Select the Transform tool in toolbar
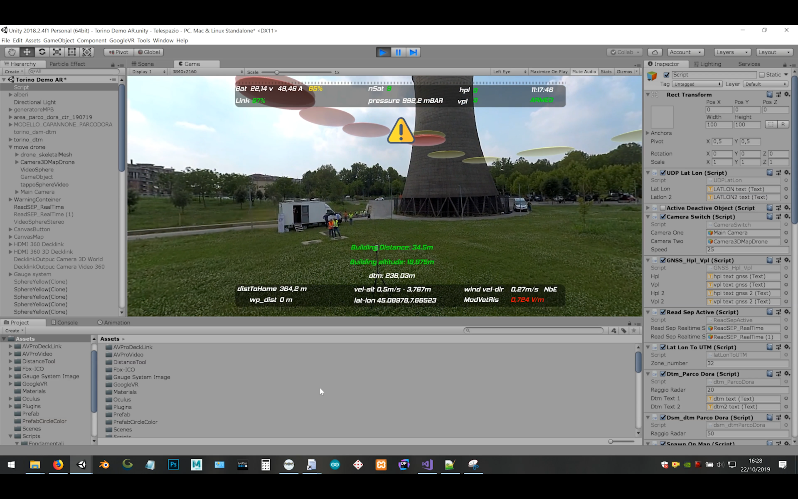 click(x=87, y=52)
